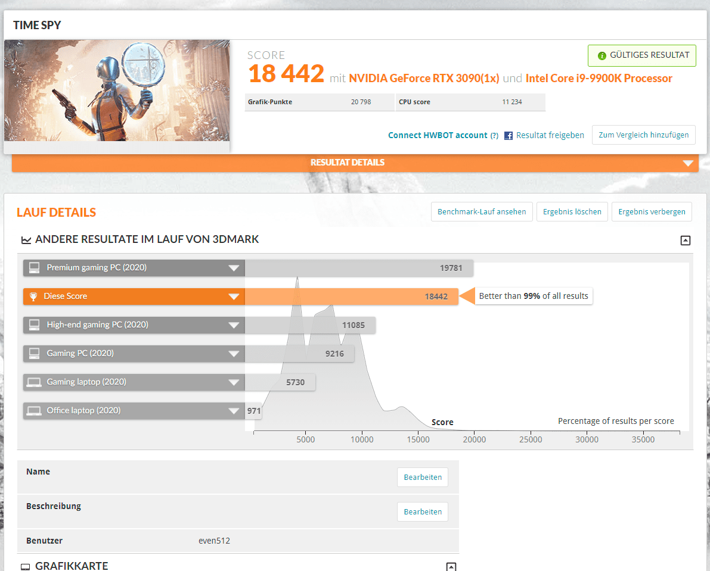Click Bearbeiten button in Name row
The width and height of the screenshot is (710, 571).
click(423, 478)
